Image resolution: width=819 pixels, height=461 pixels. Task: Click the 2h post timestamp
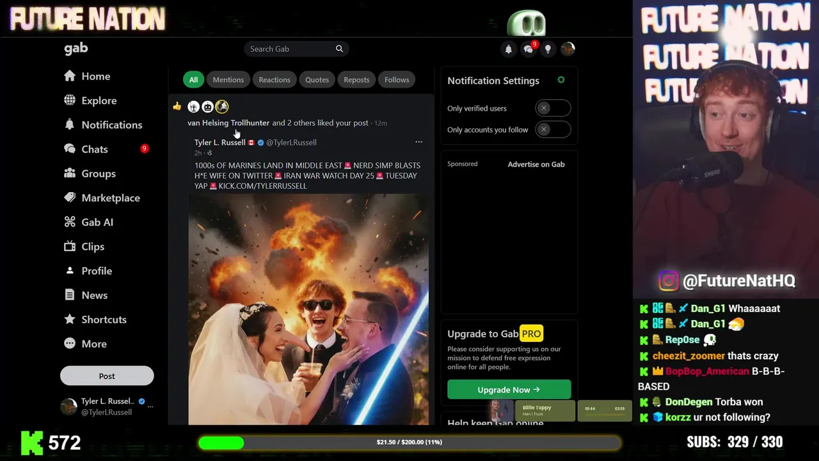198,153
